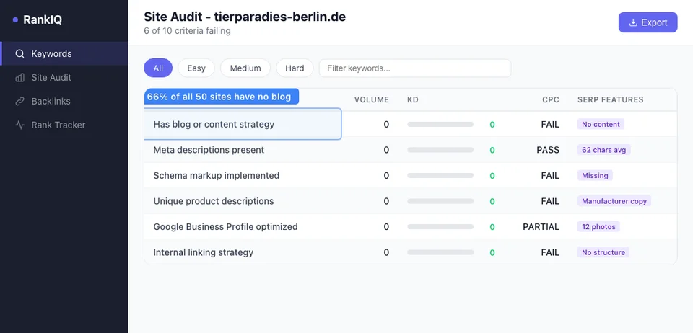Click the Site Audit page title

[245, 17]
